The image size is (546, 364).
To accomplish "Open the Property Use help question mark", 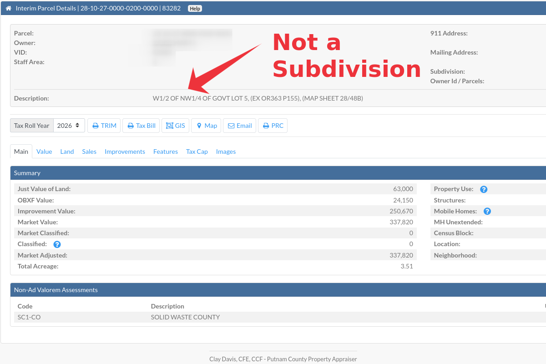I will click(484, 189).
